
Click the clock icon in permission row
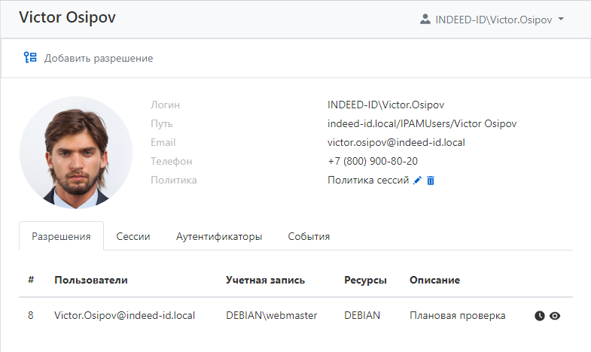540,316
